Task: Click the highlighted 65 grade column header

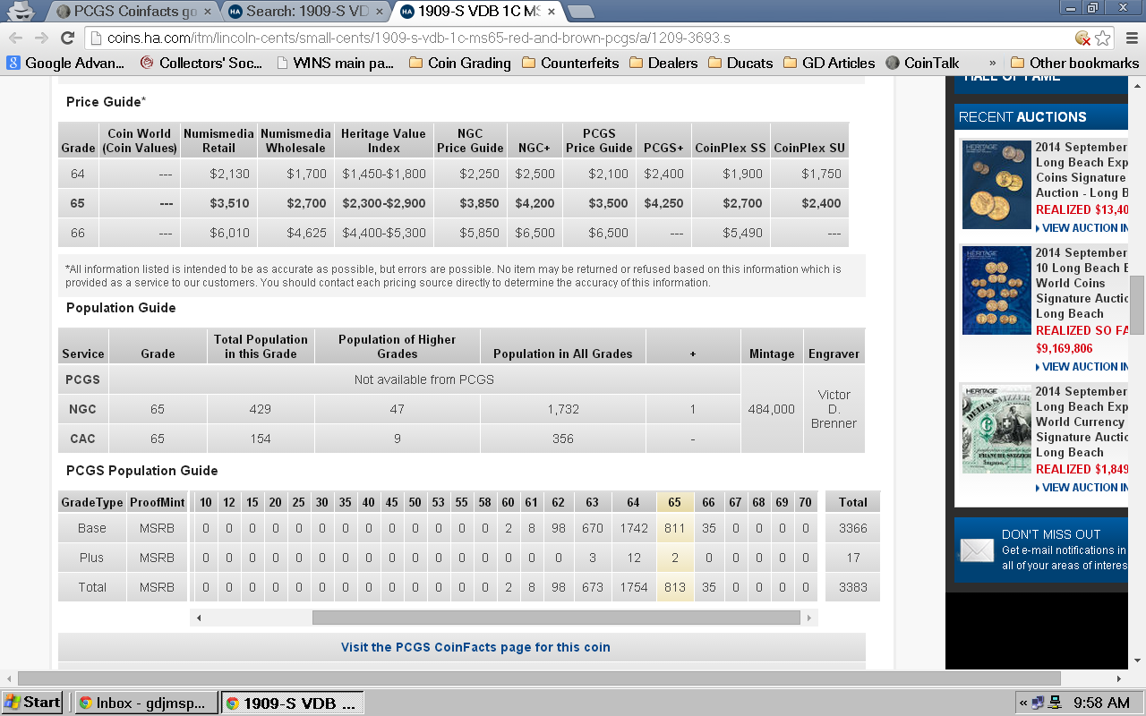Action: (675, 502)
